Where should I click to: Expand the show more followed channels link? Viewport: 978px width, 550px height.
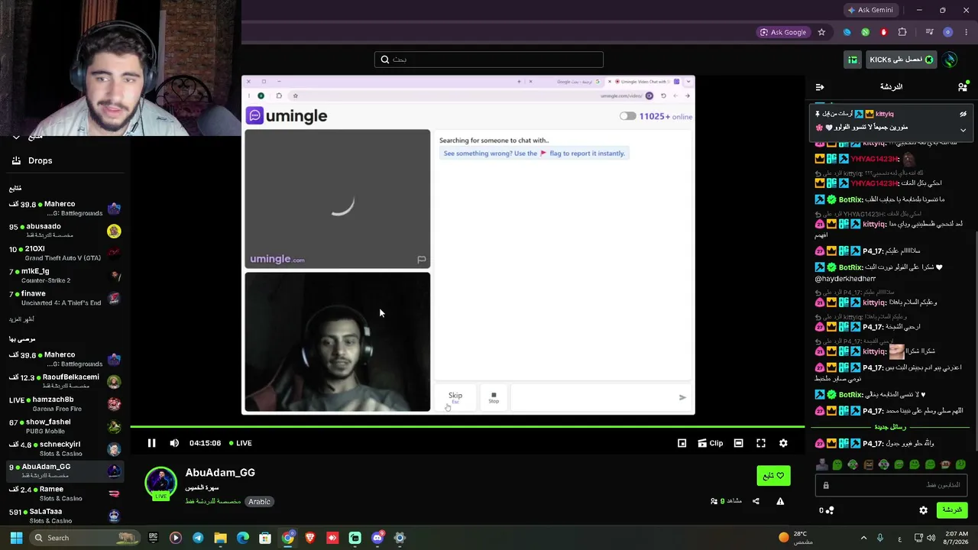pyautogui.click(x=21, y=319)
